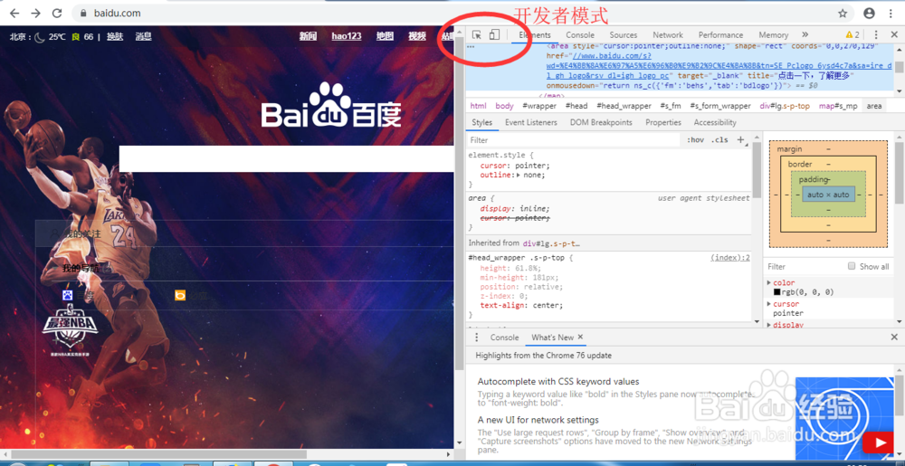This screenshot has width=905, height=466.
Task: Close the bottom drawer with the X
Action: (x=894, y=337)
